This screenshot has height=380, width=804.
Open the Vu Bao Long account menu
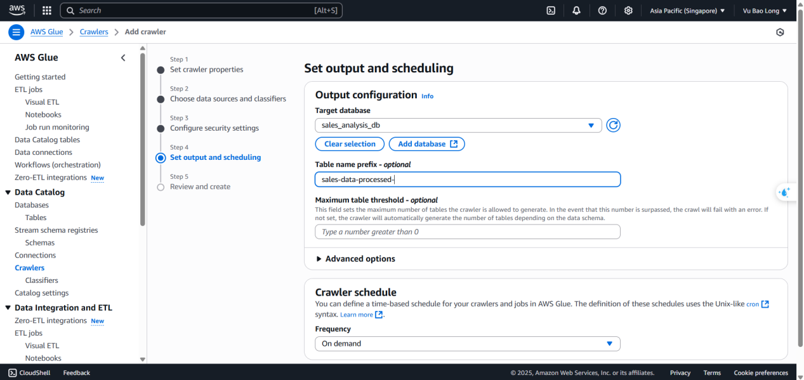[765, 10]
